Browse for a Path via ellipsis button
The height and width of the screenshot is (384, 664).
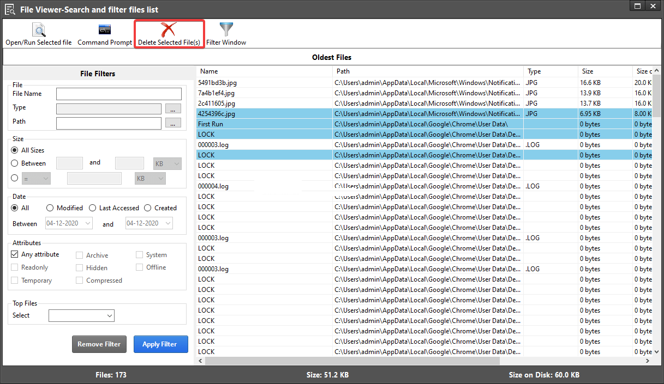tap(173, 123)
